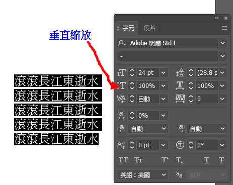Click the kerning icon
Screen dimensions: 233x185
coord(121,99)
